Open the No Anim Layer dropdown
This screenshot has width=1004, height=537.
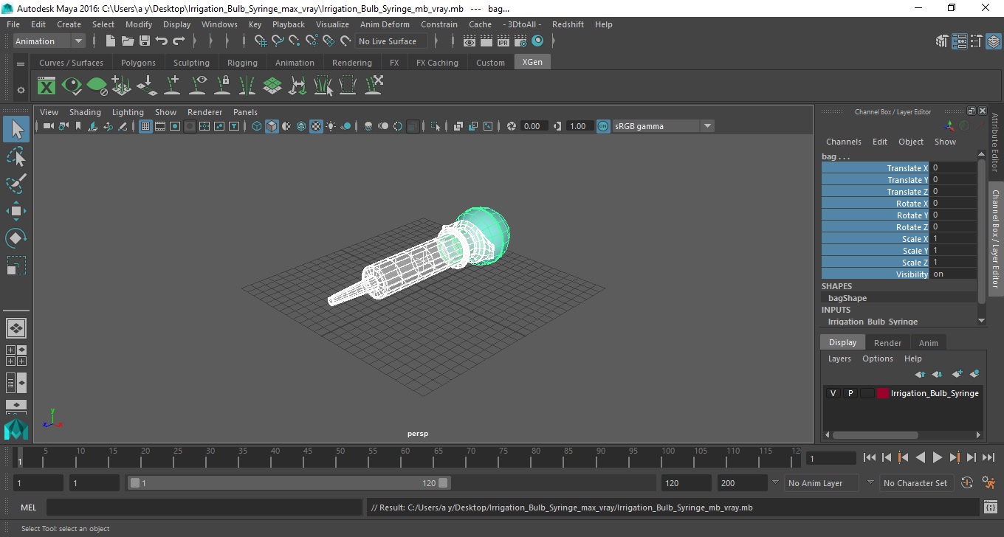(820, 483)
